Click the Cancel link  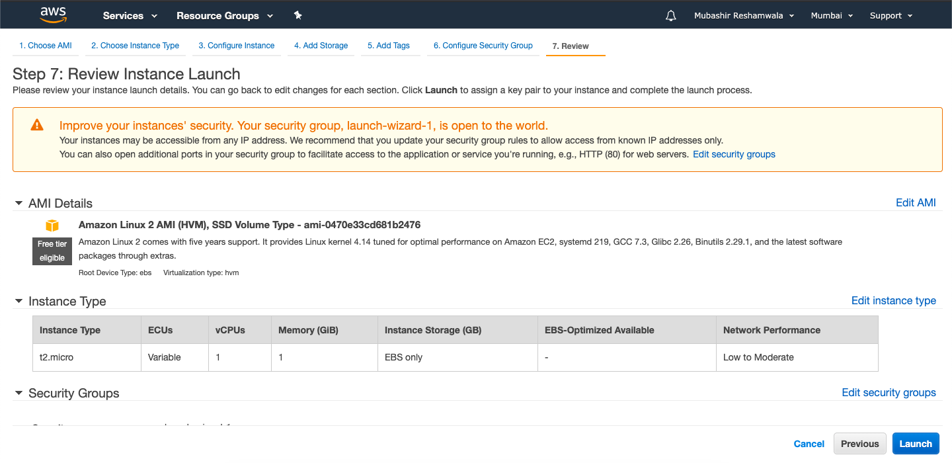pyautogui.click(x=809, y=444)
